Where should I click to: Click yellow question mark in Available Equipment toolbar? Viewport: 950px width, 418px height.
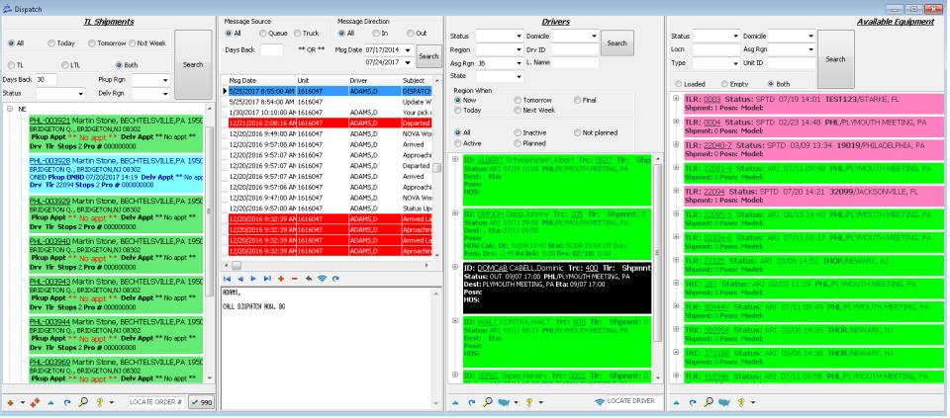[x=741, y=402]
